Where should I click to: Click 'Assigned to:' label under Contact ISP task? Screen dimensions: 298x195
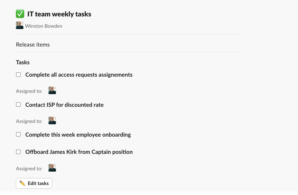[x=29, y=121]
